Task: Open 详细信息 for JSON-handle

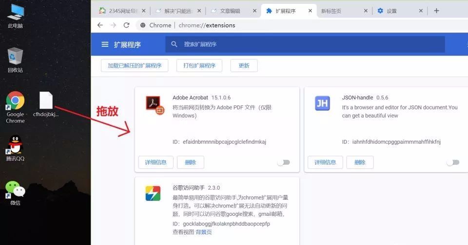Action: pyautogui.click(x=325, y=162)
